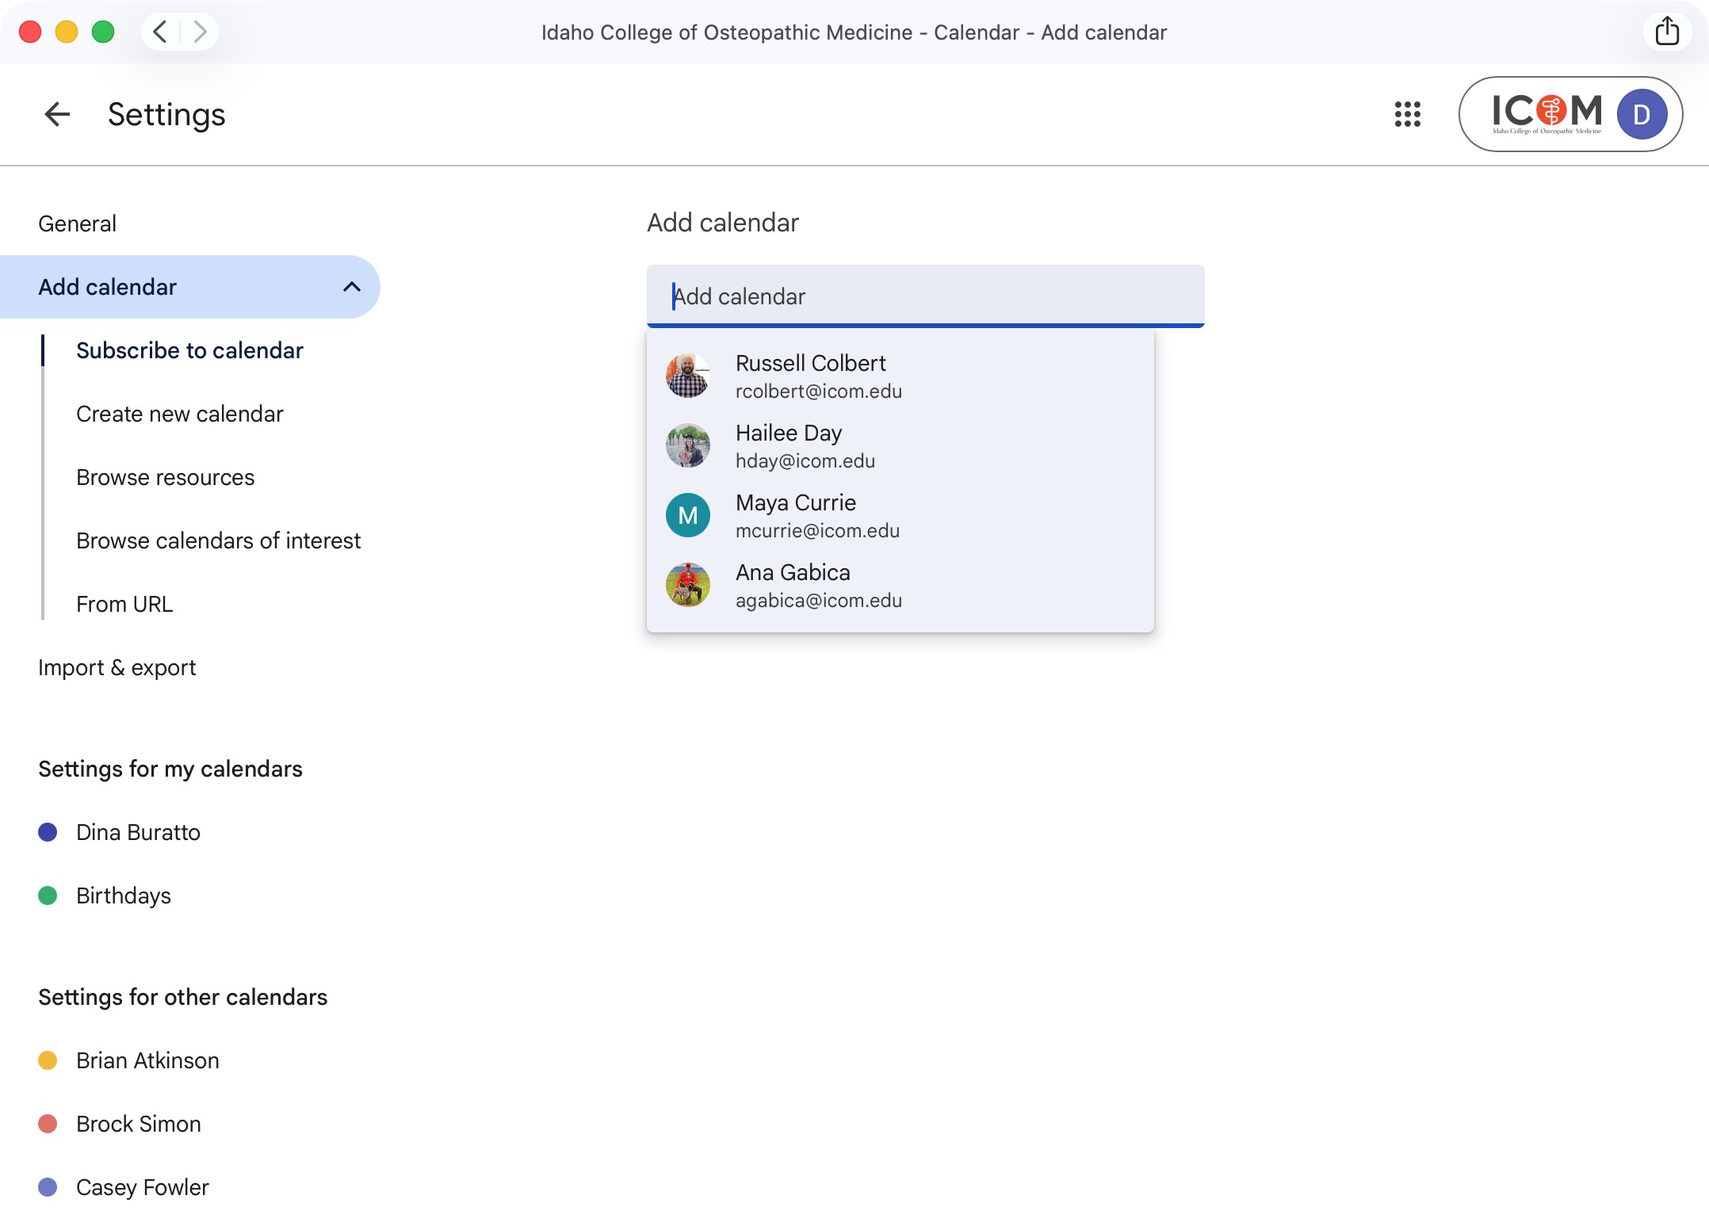Select Subscribe to calendar

coord(189,349)
